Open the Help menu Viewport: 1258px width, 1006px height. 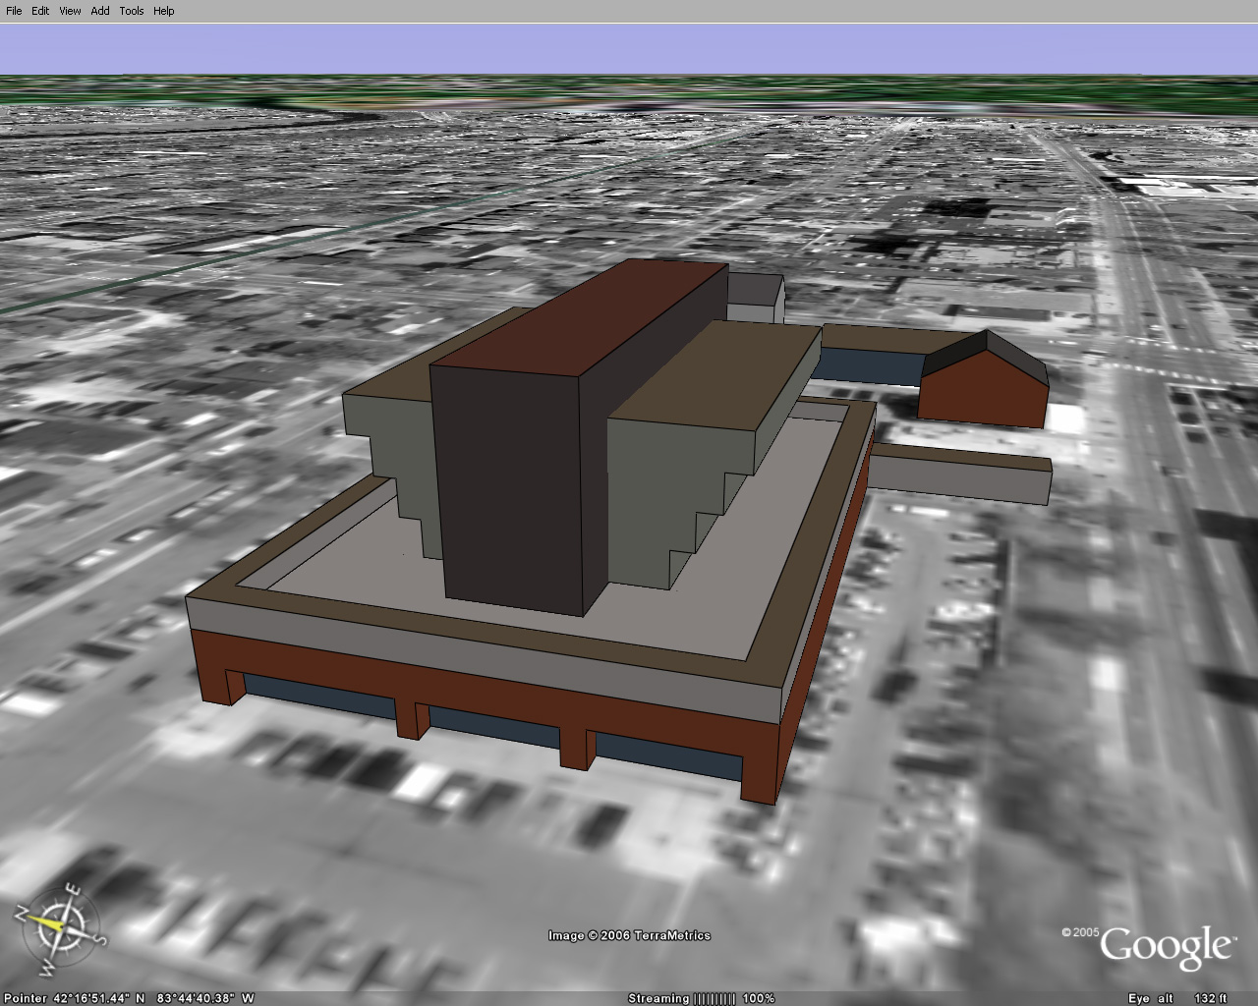164,11
